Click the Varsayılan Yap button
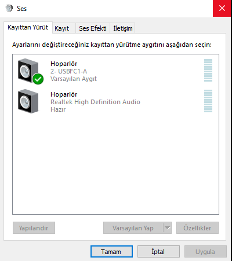The image size is (232, 261). click(133, 228)
